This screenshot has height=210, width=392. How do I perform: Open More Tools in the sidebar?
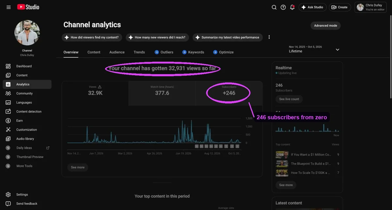click(27, 166)
